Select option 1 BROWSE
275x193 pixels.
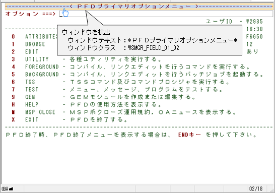tap(28, 44)
